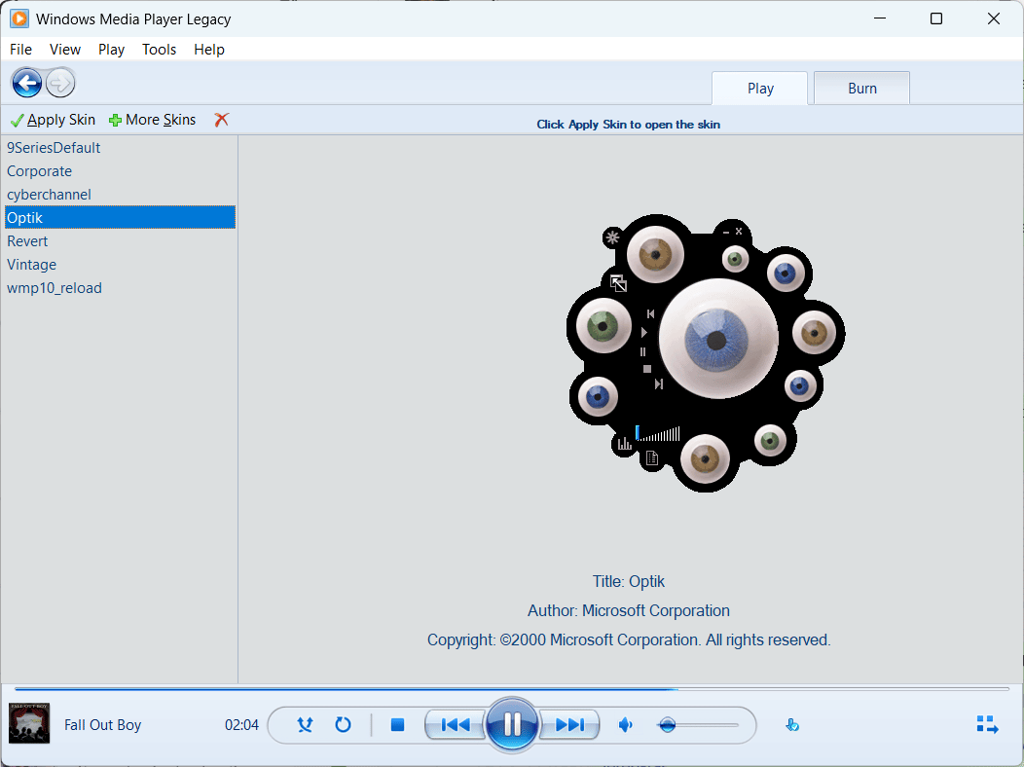Select the 9SeriesDefault skin
The image size is (1024, 767).
[120, 148]
